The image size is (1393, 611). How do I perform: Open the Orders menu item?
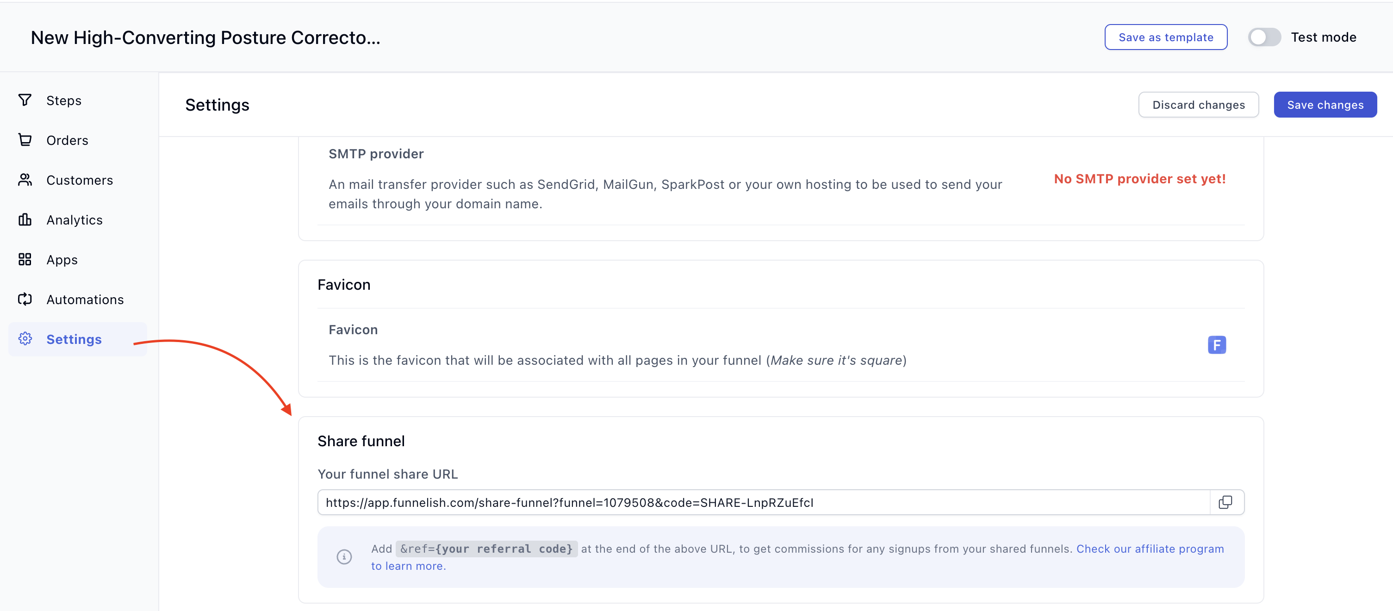click(67, 141)
